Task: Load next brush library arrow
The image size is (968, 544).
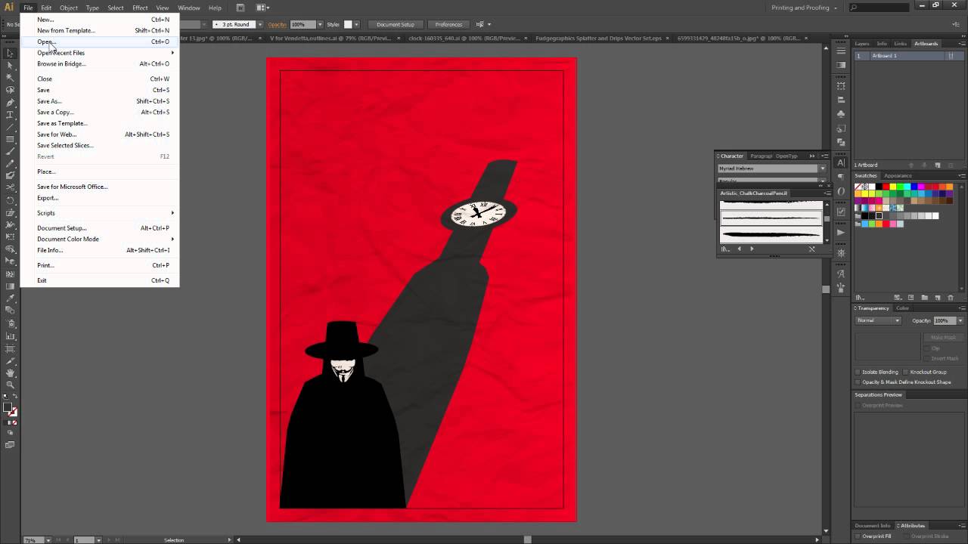Action: tap(752, 249)
